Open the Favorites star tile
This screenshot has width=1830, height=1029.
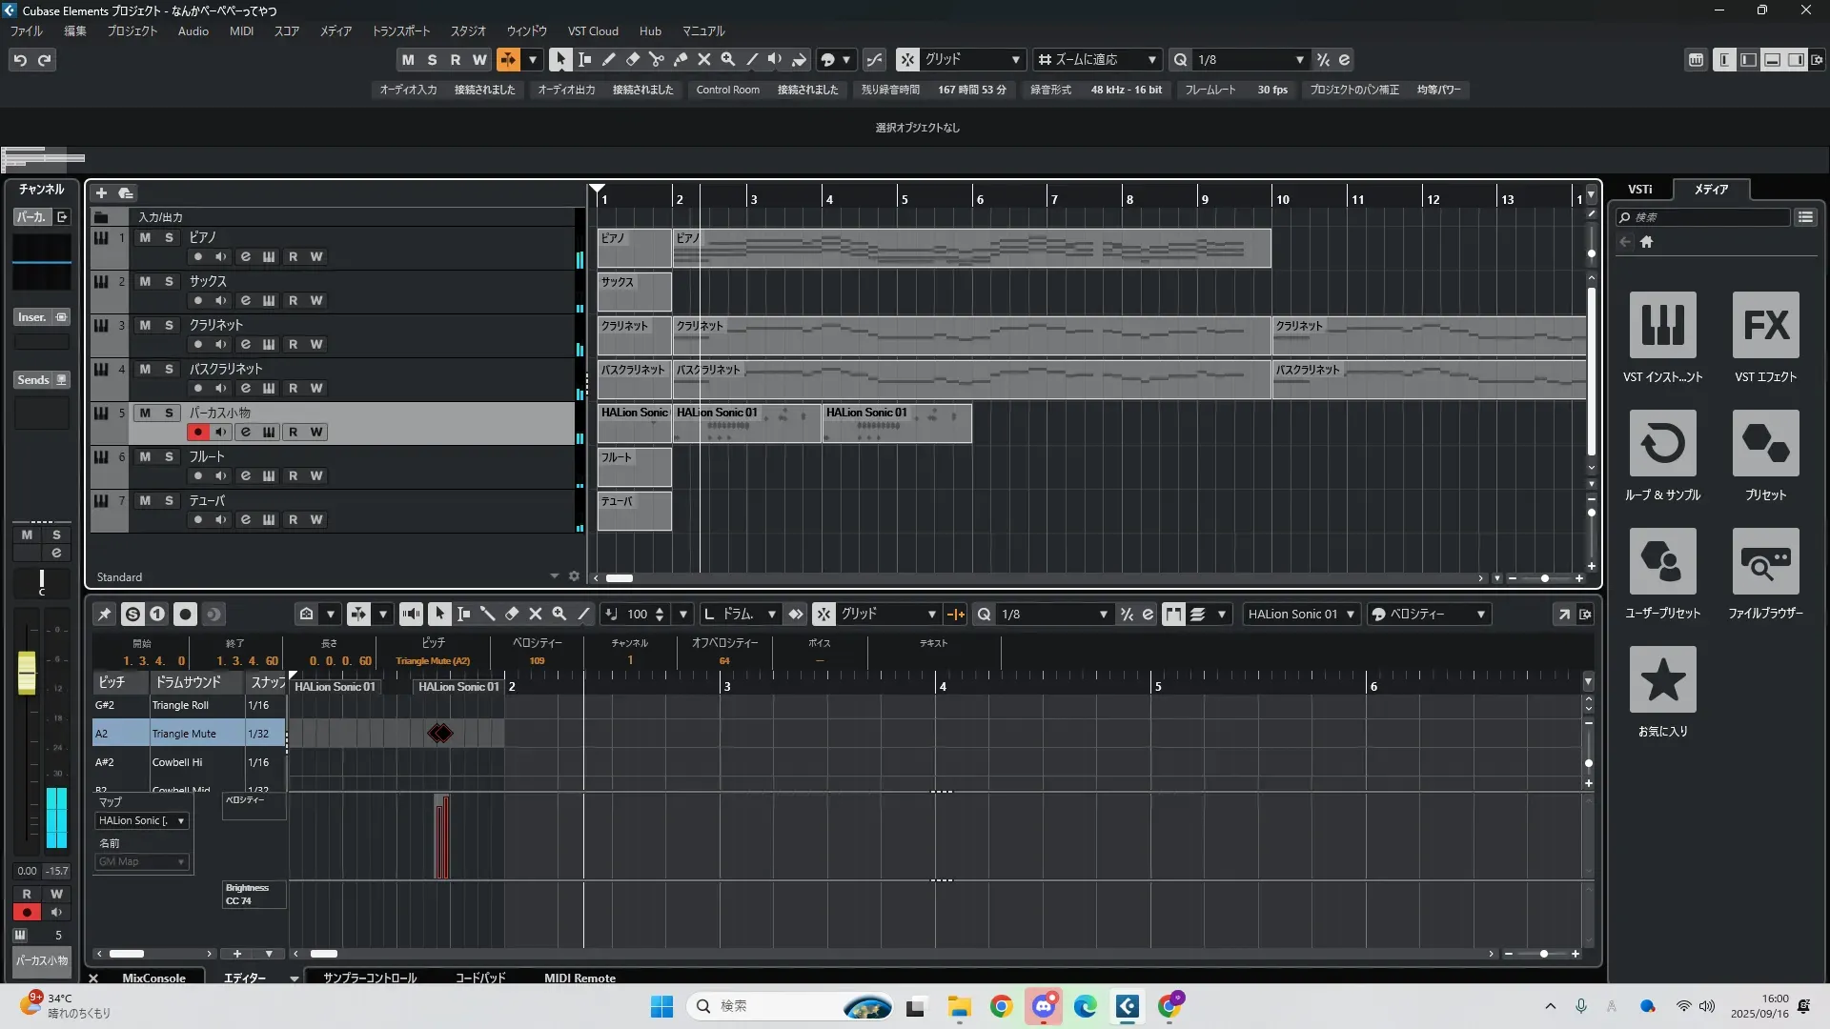pos(1662,679)
